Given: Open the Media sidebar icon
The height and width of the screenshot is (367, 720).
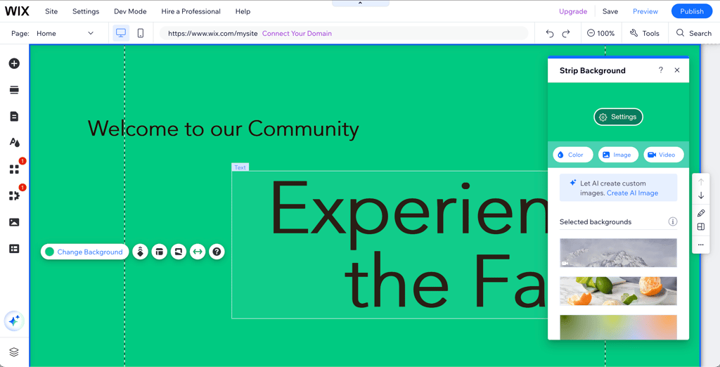Looking at the screenshot, I should [x=14, y=222].
